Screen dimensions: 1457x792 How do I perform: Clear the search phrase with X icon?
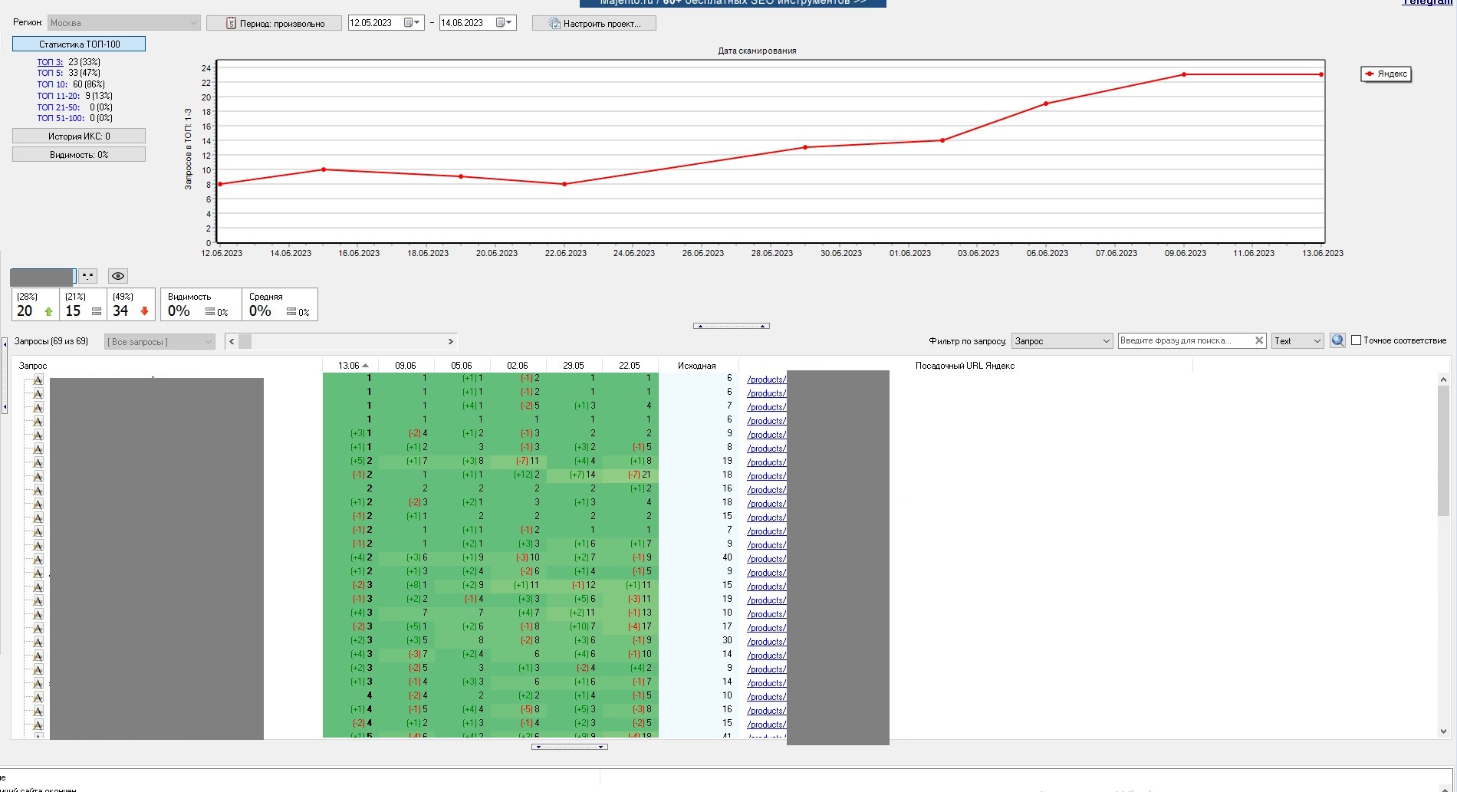(x=1258, y=341)
